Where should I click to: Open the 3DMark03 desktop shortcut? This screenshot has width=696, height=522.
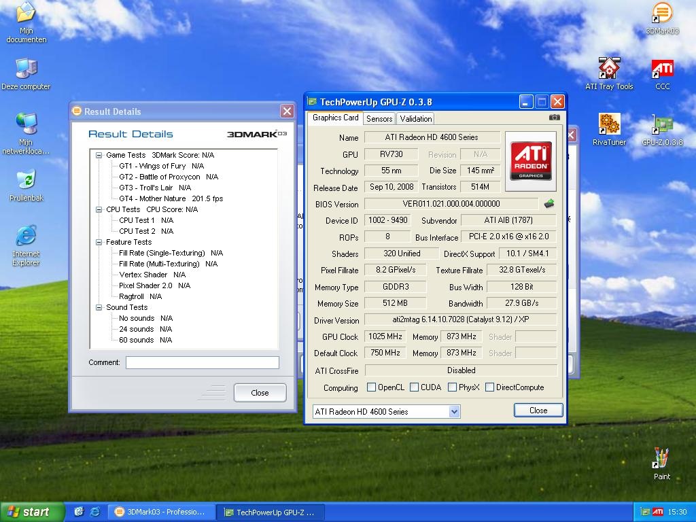click(x=662, y=14)
